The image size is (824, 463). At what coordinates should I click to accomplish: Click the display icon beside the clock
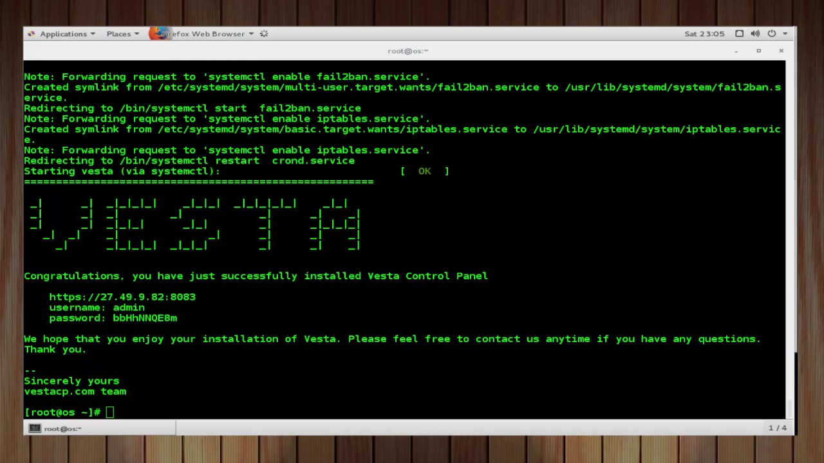[739, 33]
